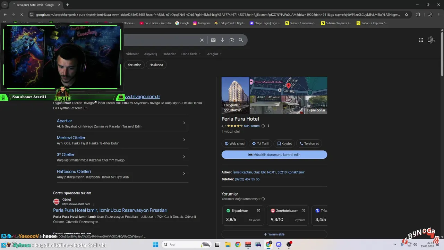The width and height of the screenshot is (444, 250).
Task: Show hidden system tray icons
Action: (394, 244)
